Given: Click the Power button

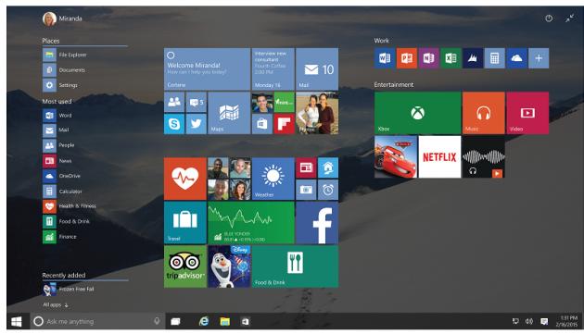Looking at the screenshot, I should click(549, 19).
